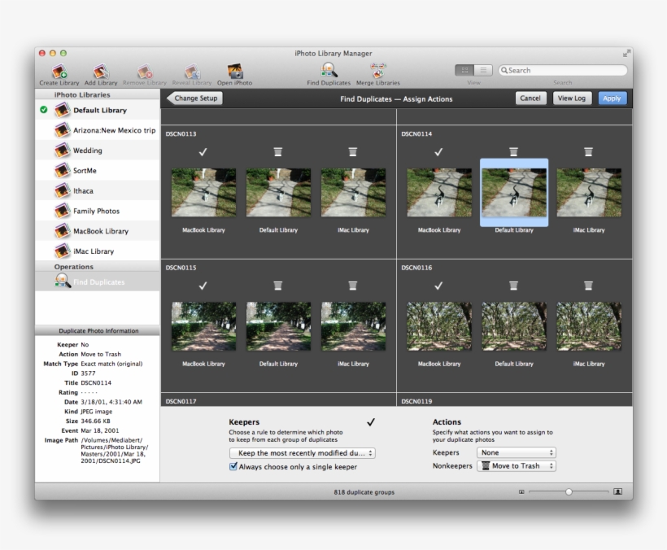
Task: Click the Merge Libraries toolbar icon
Action: pyautogui.click(x=377, y=70)
